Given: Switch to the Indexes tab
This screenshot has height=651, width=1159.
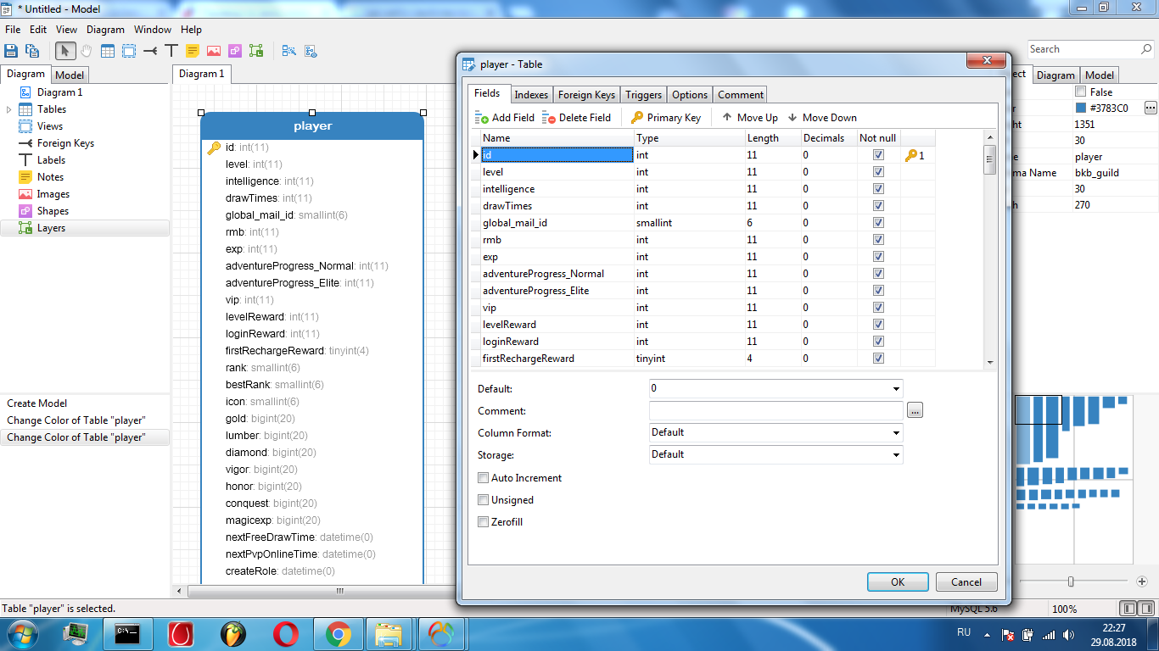Looking at the screenshot, I should pos(531,95).
